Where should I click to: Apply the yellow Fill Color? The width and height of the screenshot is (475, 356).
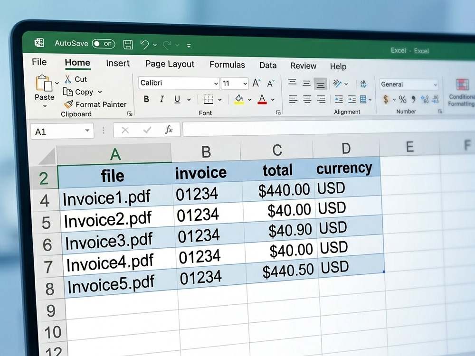pyautogui.click(x=239, y=99)
